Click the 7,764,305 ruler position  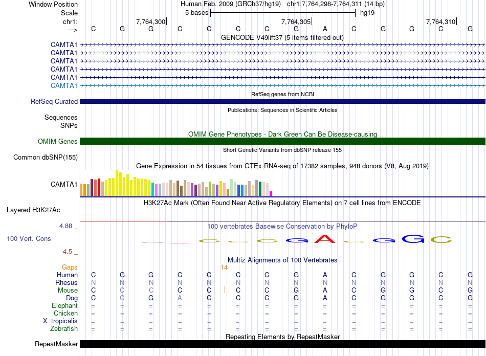[x=296, y=21]
